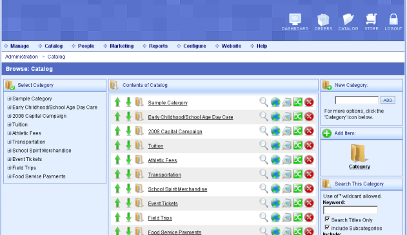Expand Transportation tree node
Viewport: 407px width, 235px height.
[9, 142]
